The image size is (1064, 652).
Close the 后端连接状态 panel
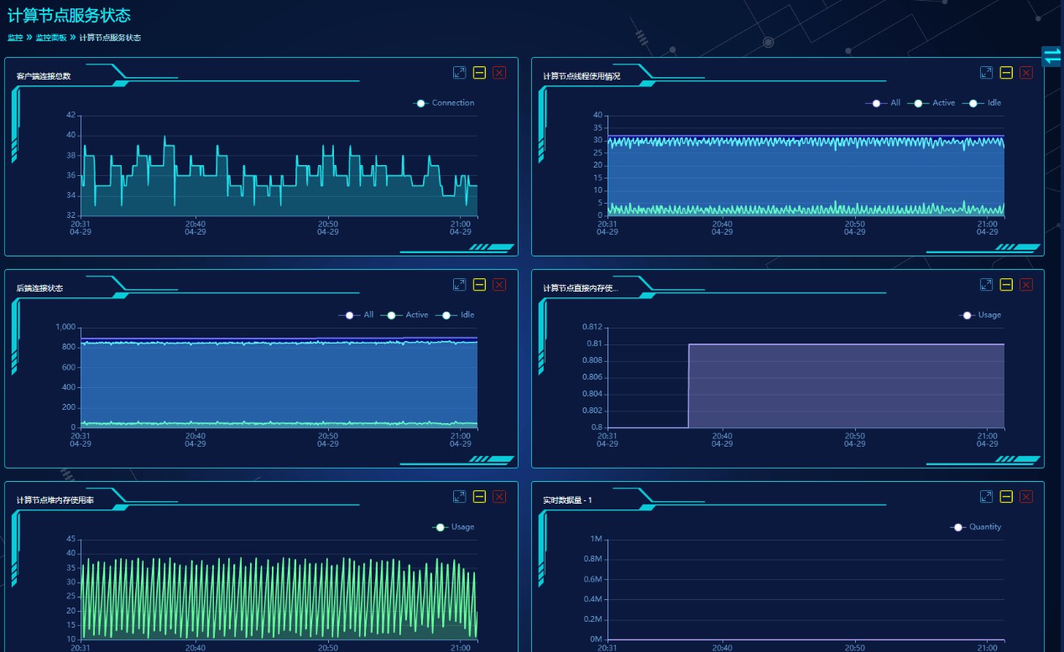[499, 285]
